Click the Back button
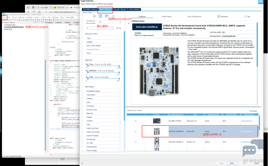This screenshot has width=268, height=166. [x=221, y=163]
